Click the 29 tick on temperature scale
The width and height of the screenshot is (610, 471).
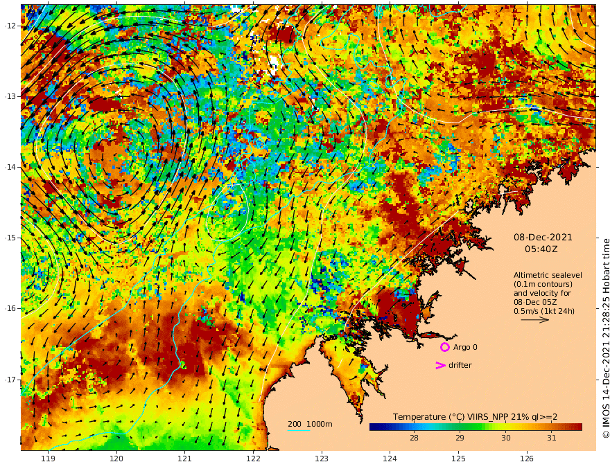coord(460,438)
